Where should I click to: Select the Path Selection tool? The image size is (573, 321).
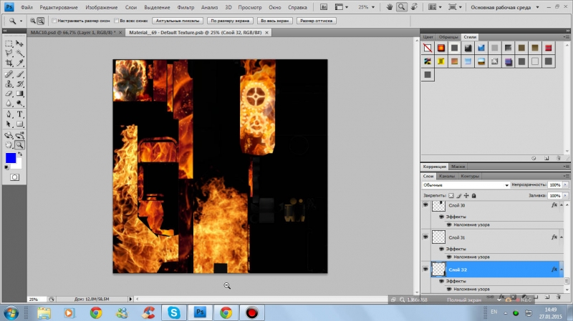point(9,124)
